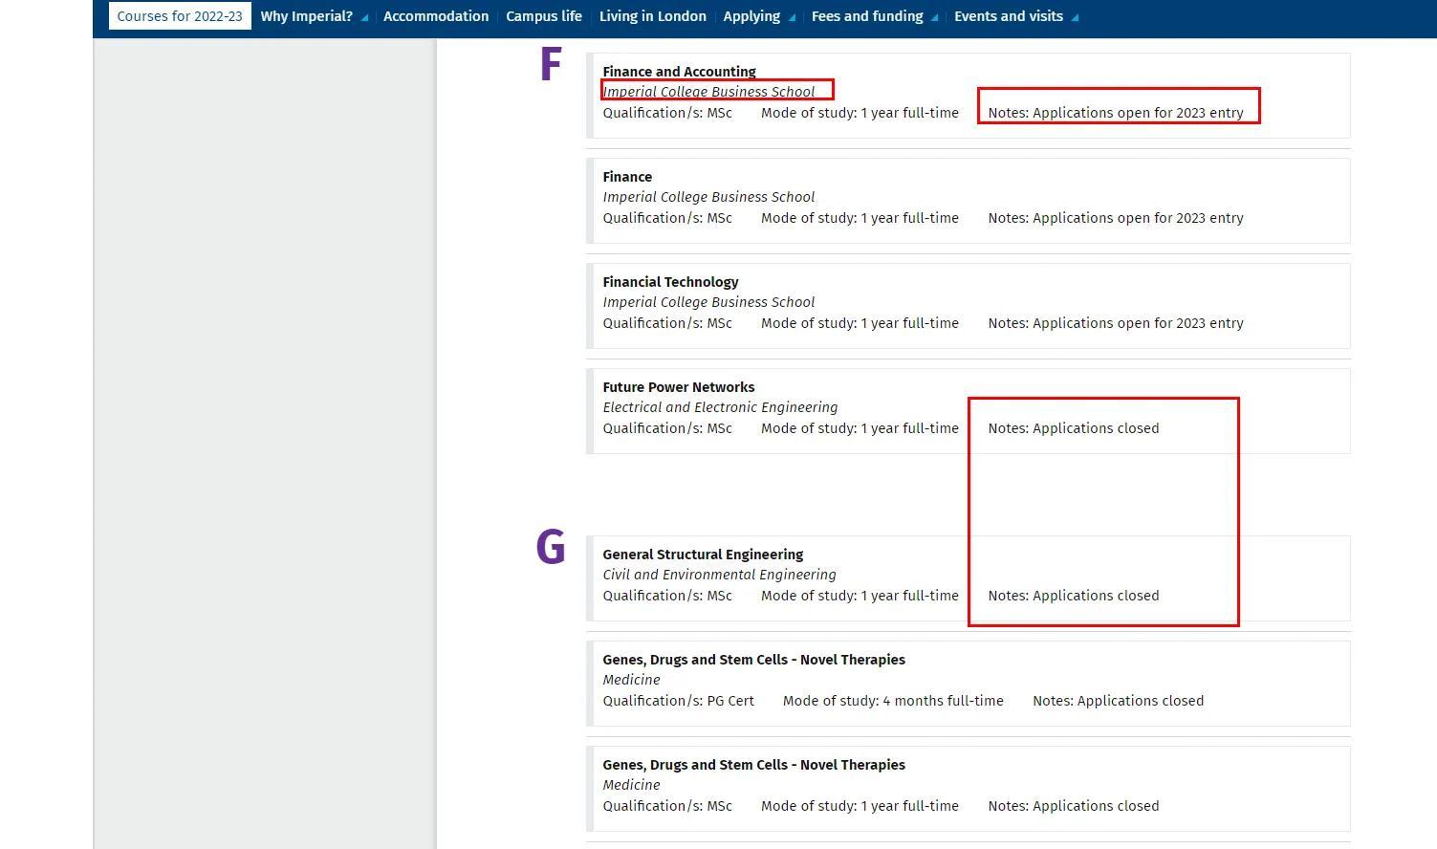Open the Future Power Networks course

pos(679,387)
